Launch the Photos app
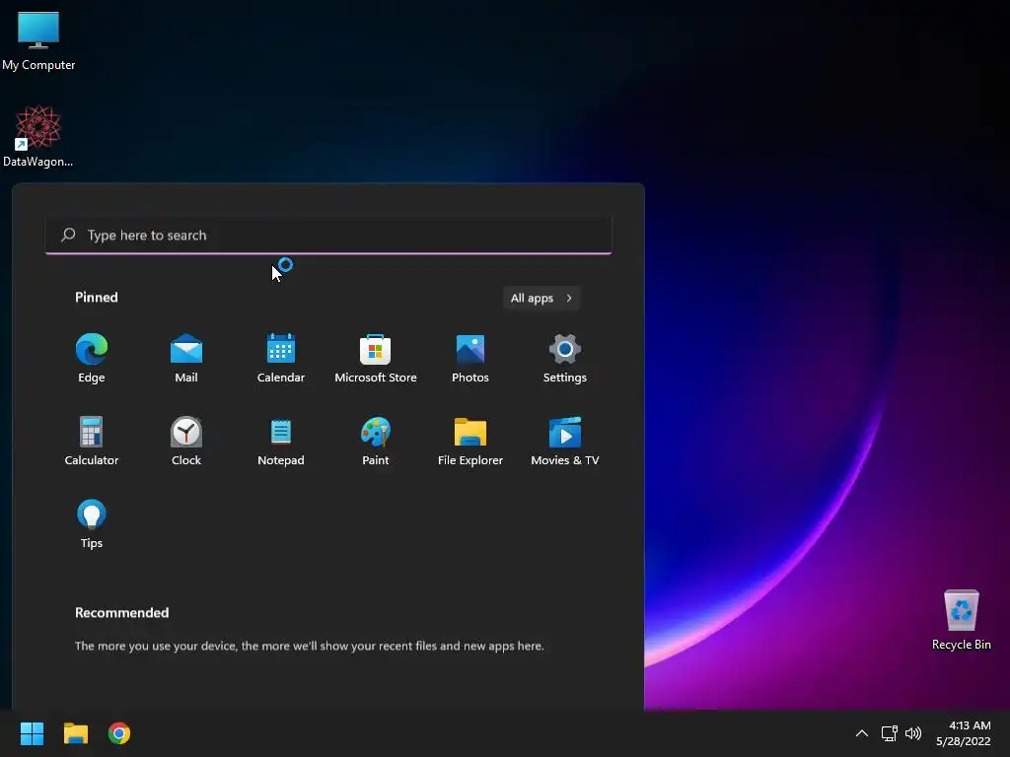Screen dimensions: 1010x757 tap(470, 358)
